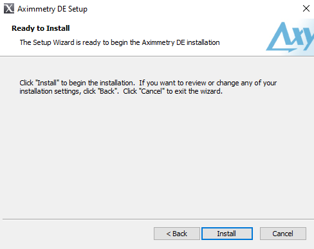Click the blue Aximmetry logo in header
This screenshot has width=314, height=249.
pos(290,37)
